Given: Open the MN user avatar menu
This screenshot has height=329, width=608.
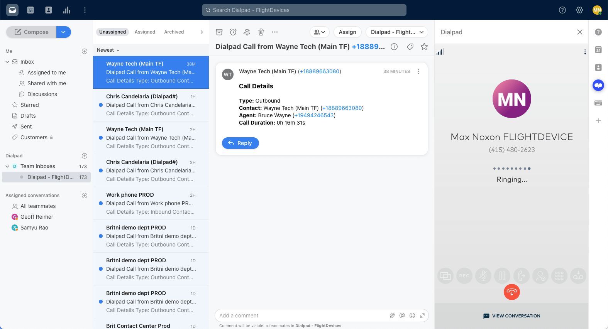Looking at the screenshot, I should click(x=597, y=10).
